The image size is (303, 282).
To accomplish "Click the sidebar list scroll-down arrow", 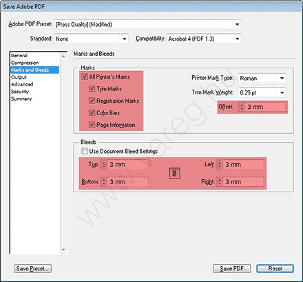I will tap(63, 250).
